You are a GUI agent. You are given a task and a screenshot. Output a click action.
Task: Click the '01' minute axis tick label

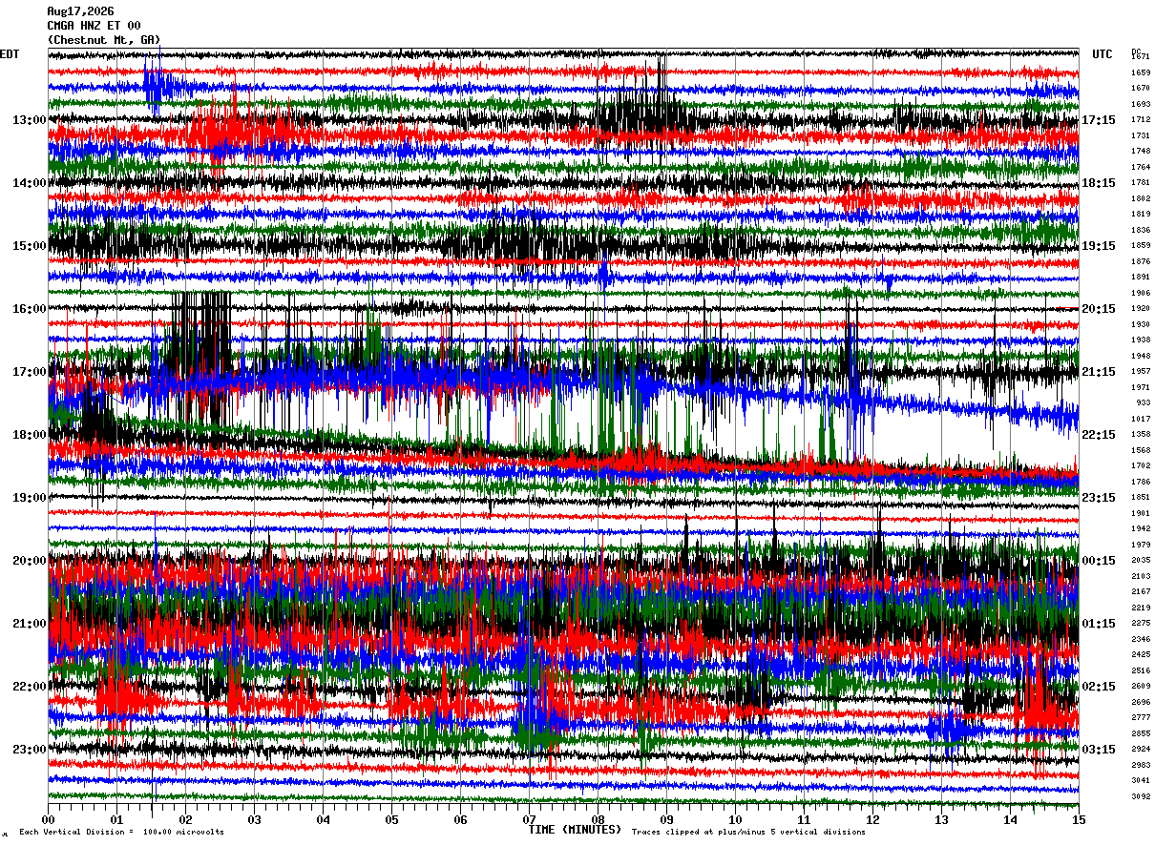click(x=116, y=819)
